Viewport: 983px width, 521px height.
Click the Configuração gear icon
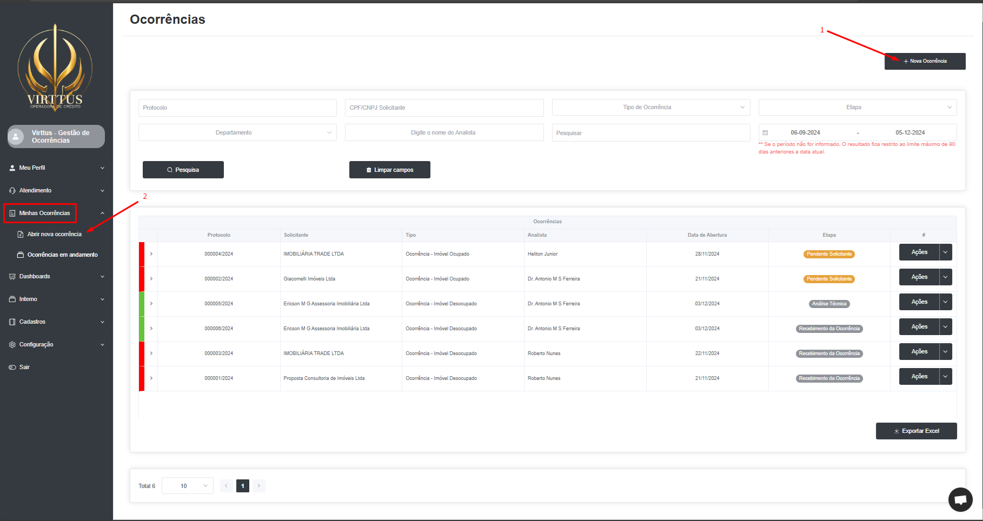(12, 345)
